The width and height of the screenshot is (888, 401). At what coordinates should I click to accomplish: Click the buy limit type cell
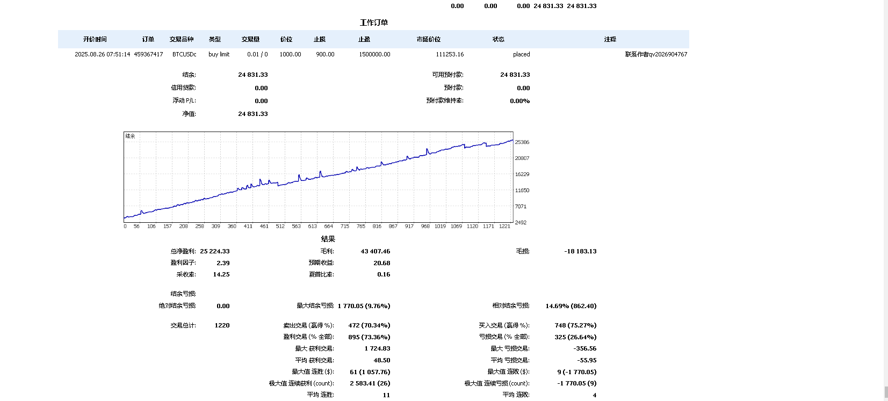(x=219, y=54)
